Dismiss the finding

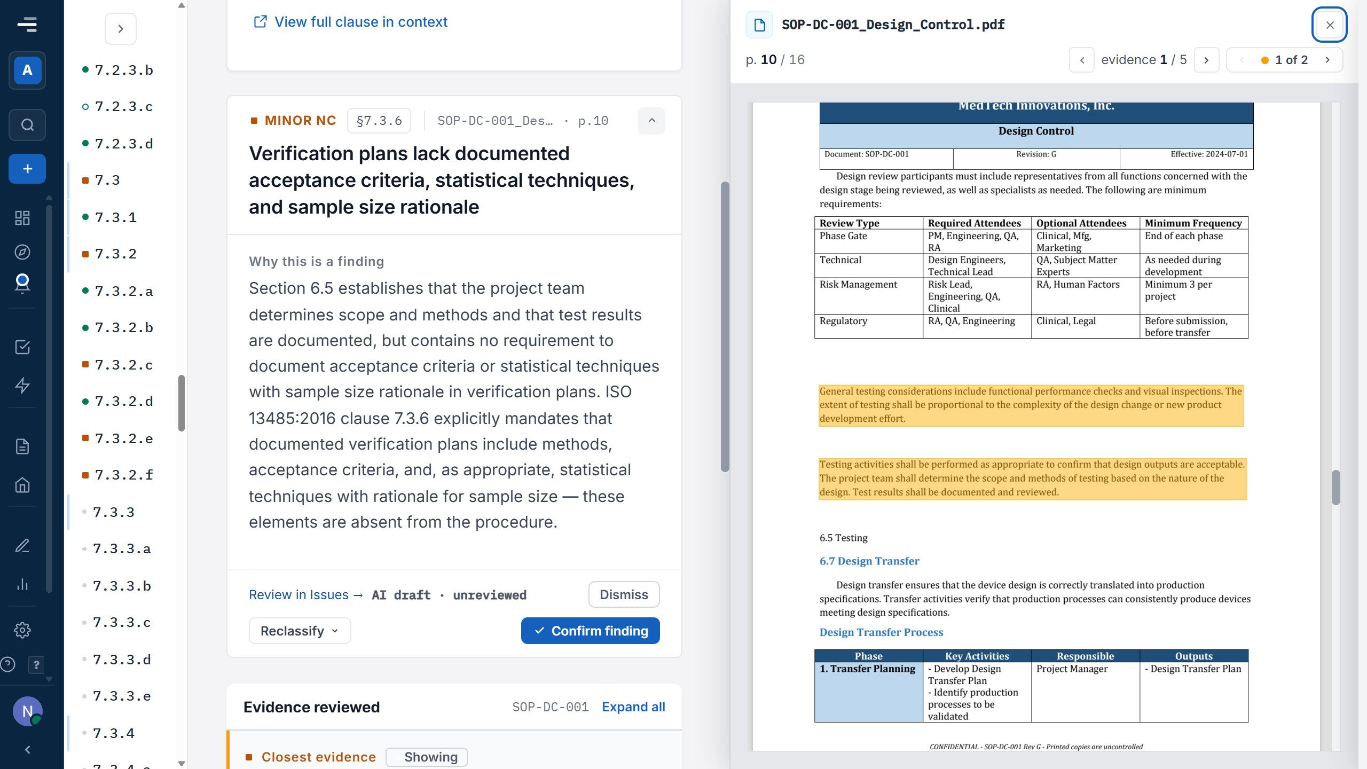(x=624, y=594)
